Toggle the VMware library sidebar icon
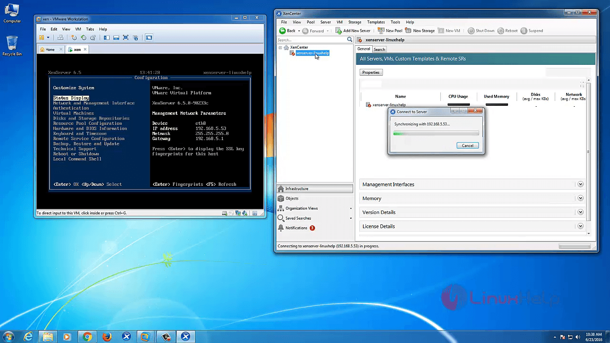This screenshot has width=610, height=343. click(106, 38)
